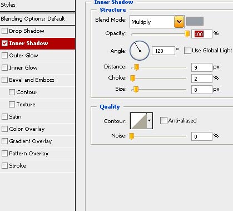Click the Choke label
Viewport: 233px width, 211px height.
click(117, 78)
